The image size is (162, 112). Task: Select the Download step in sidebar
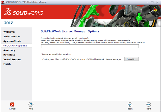click(9, 55)
